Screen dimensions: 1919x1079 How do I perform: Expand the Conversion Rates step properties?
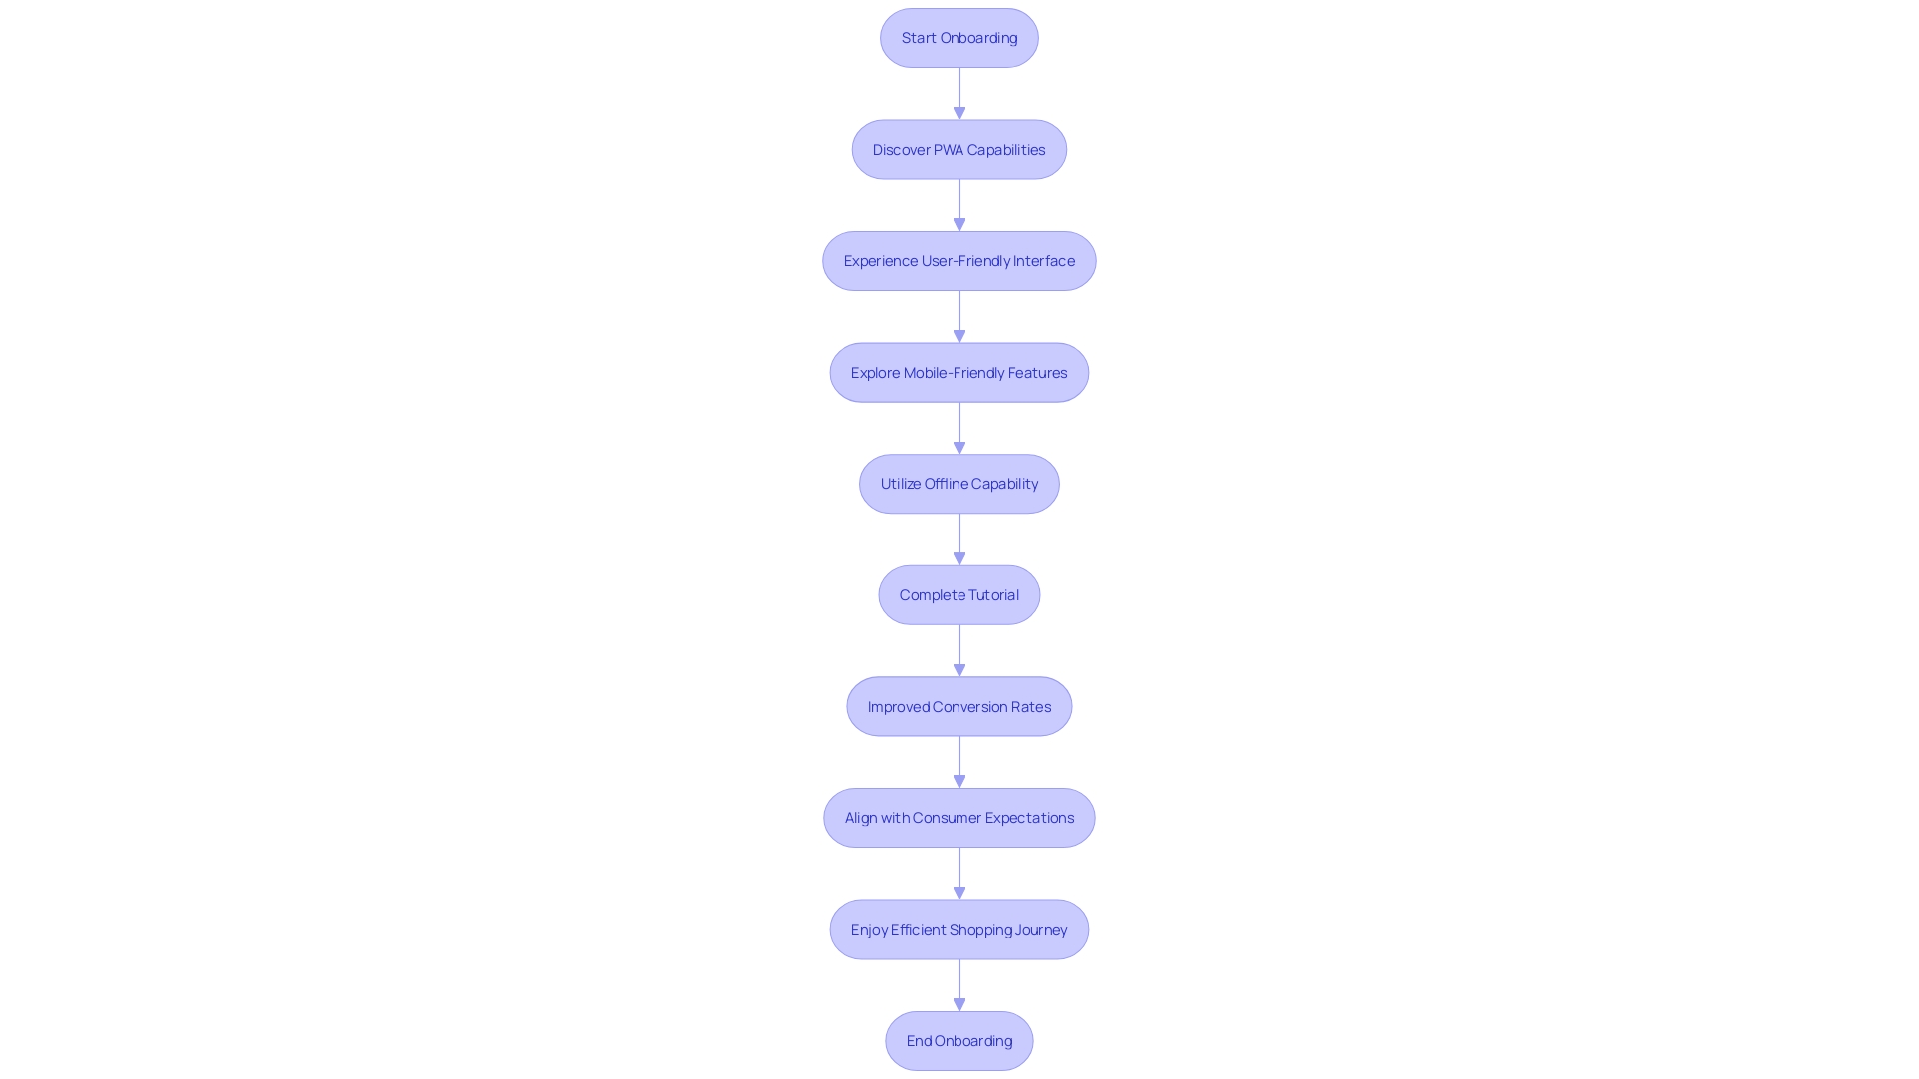tap(959, 706)
